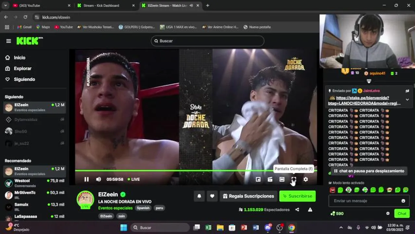This screenshot has width=415, height=234.
Task: Open LIGA 1 MAX en vivo bookmark
Action: (x=179, y=27)
